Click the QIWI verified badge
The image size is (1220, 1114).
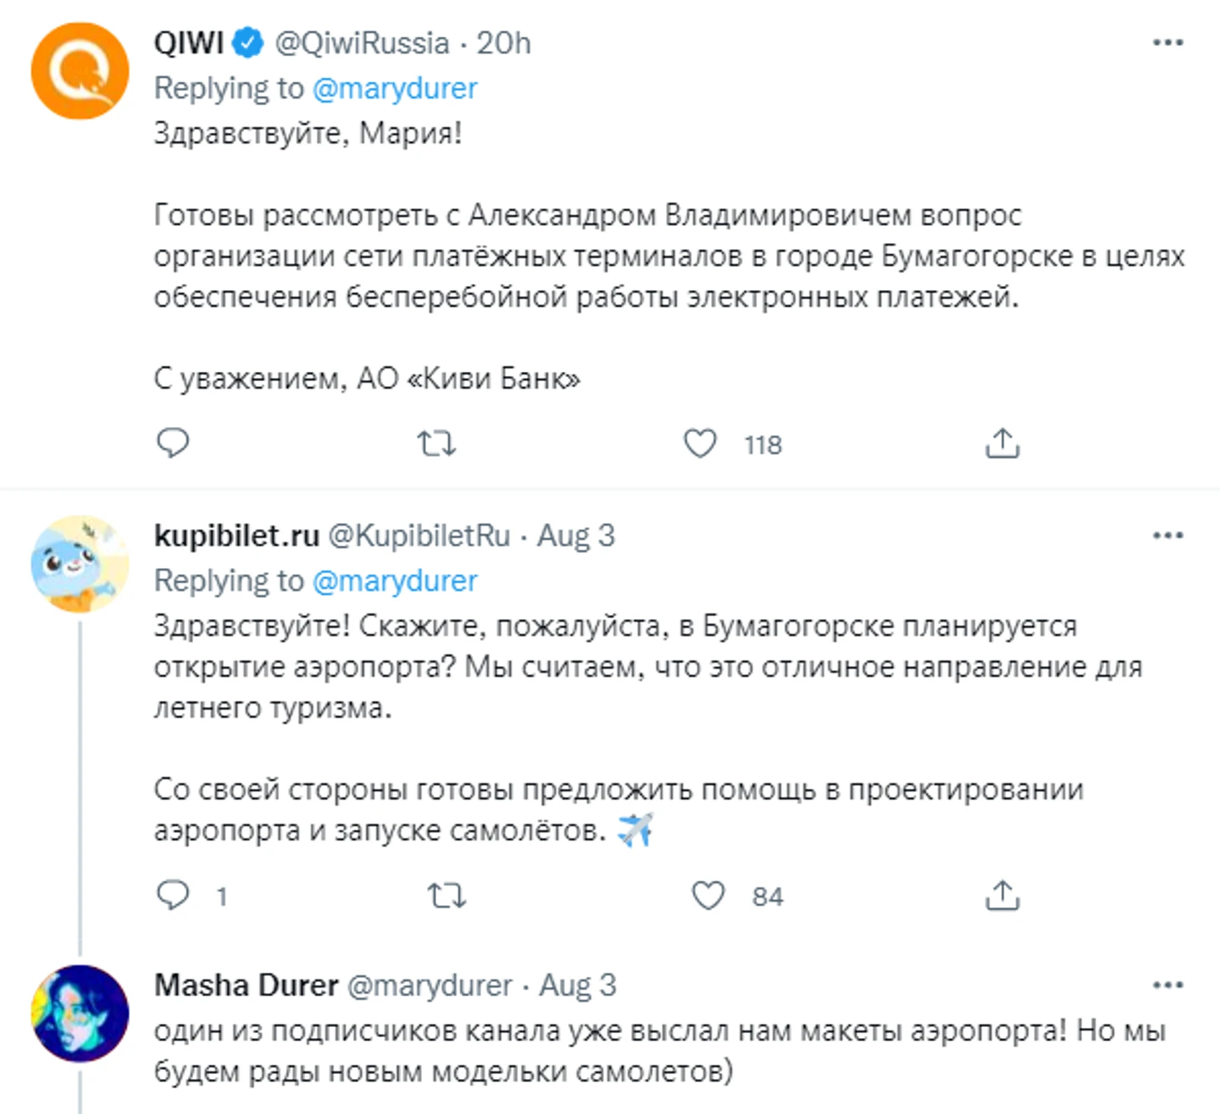coord(248,42)
